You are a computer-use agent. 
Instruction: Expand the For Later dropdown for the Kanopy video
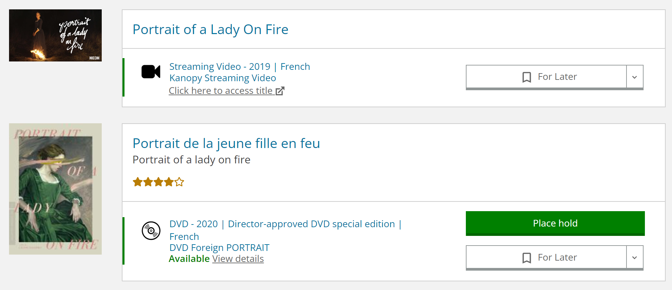coord(635,77)
